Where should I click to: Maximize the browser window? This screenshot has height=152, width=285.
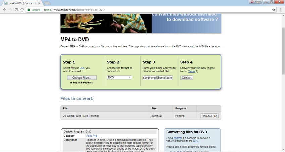(x=271, y=2)
